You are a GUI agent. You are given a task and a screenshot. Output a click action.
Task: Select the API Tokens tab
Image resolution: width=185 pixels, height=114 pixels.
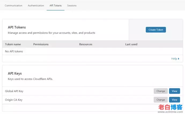pos(56,6)
